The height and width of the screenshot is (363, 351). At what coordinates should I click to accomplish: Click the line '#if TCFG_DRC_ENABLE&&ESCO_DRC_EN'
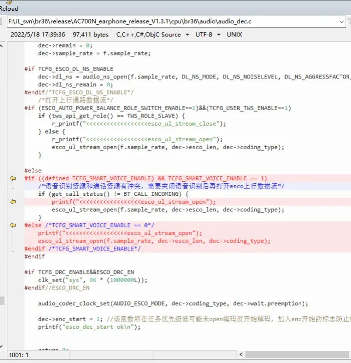79,272
